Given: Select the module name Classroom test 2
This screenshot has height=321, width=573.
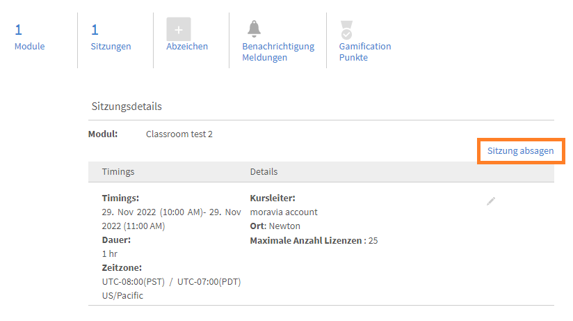Looking at the screenshot, I should (179, 134).
